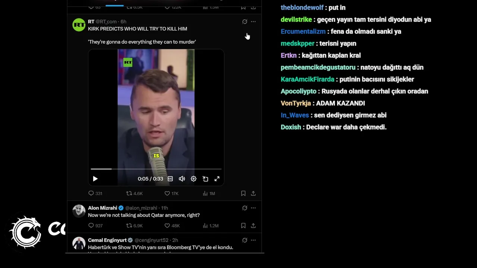Open the @RT_com handle link
The width and height of the screenshot is (477, 268).
tap(106, 22)
